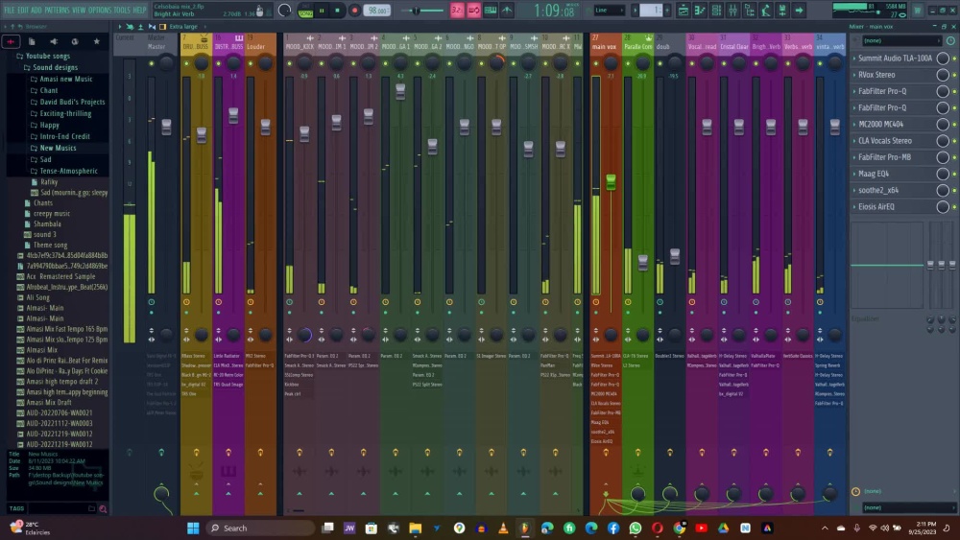Select the main vox mixer track
The width and height of the screenshot is (960, 540).
click(605, 46)
